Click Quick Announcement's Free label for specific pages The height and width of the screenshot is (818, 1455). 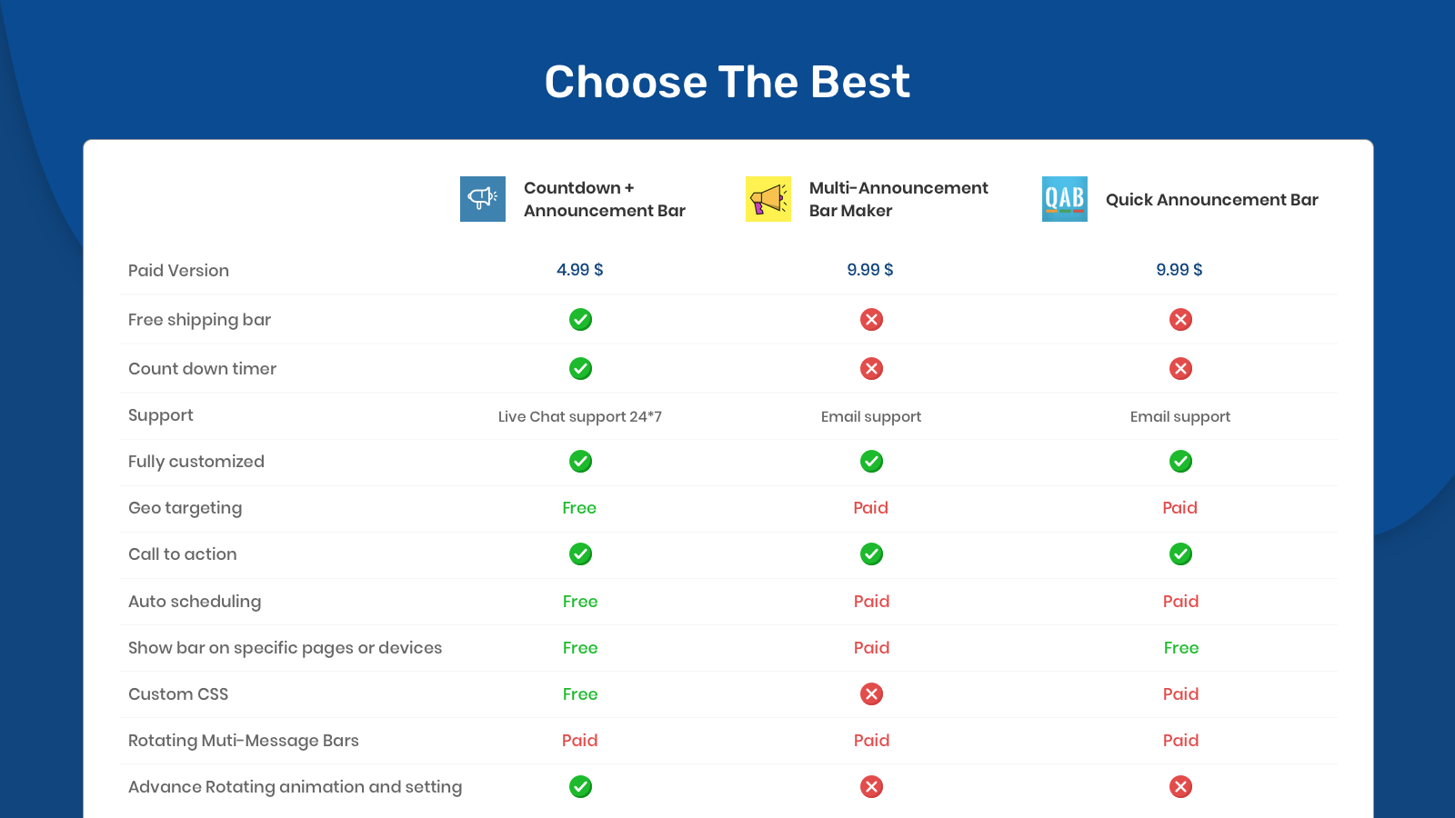point(1180,648)
